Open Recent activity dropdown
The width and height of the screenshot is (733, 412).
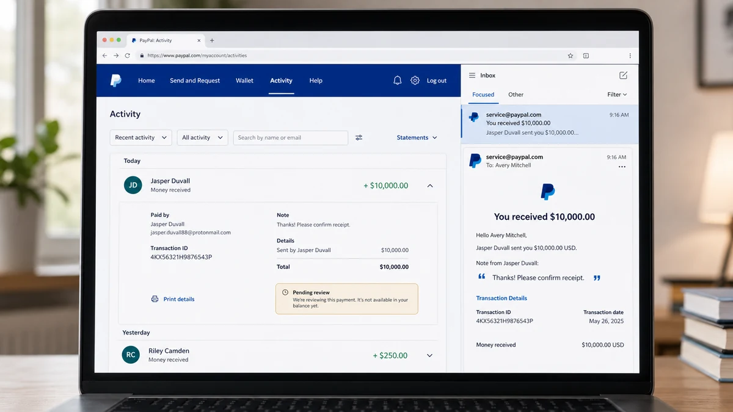pos(141,137)
